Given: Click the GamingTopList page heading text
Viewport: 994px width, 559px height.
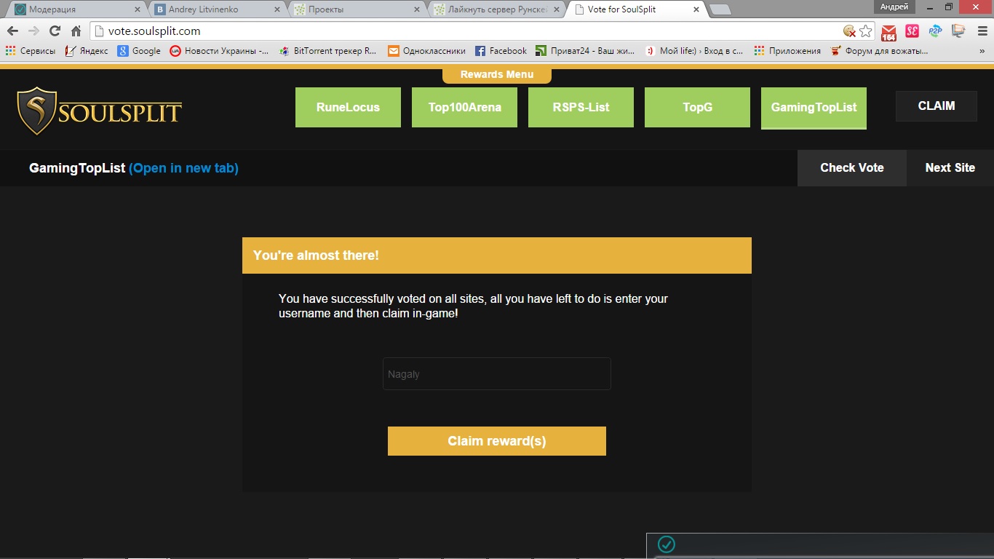Looking at the screenshot, I should click(x=77, y=168).
